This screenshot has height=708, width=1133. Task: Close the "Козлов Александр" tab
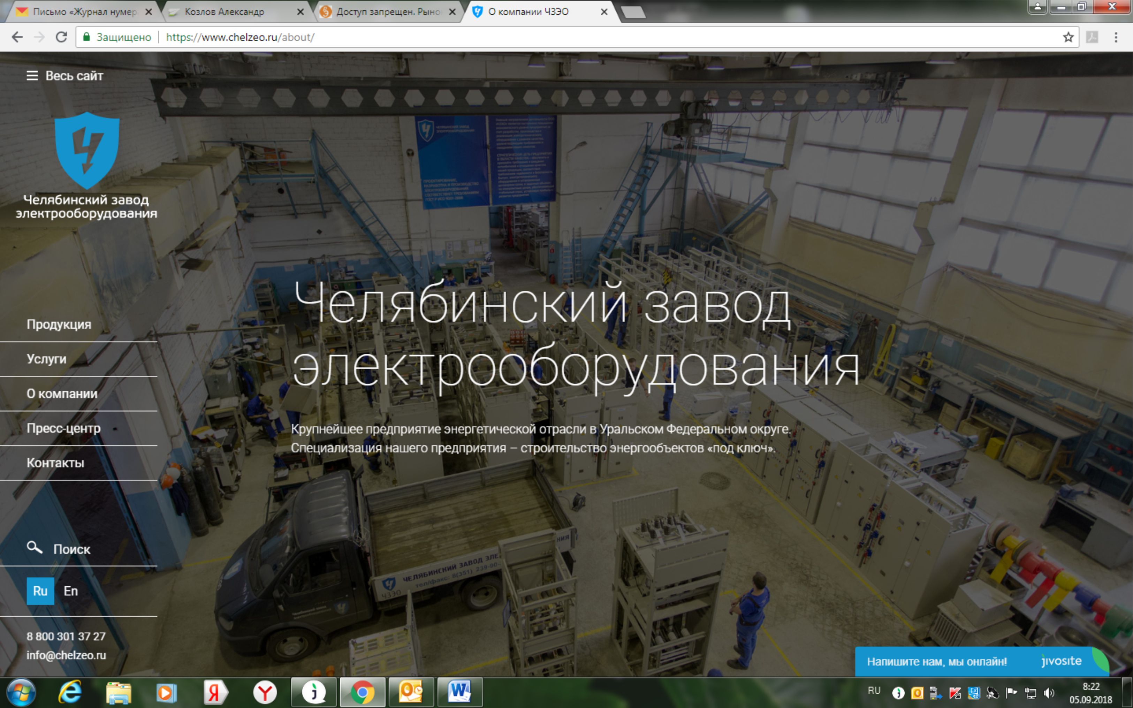[301, 12]
